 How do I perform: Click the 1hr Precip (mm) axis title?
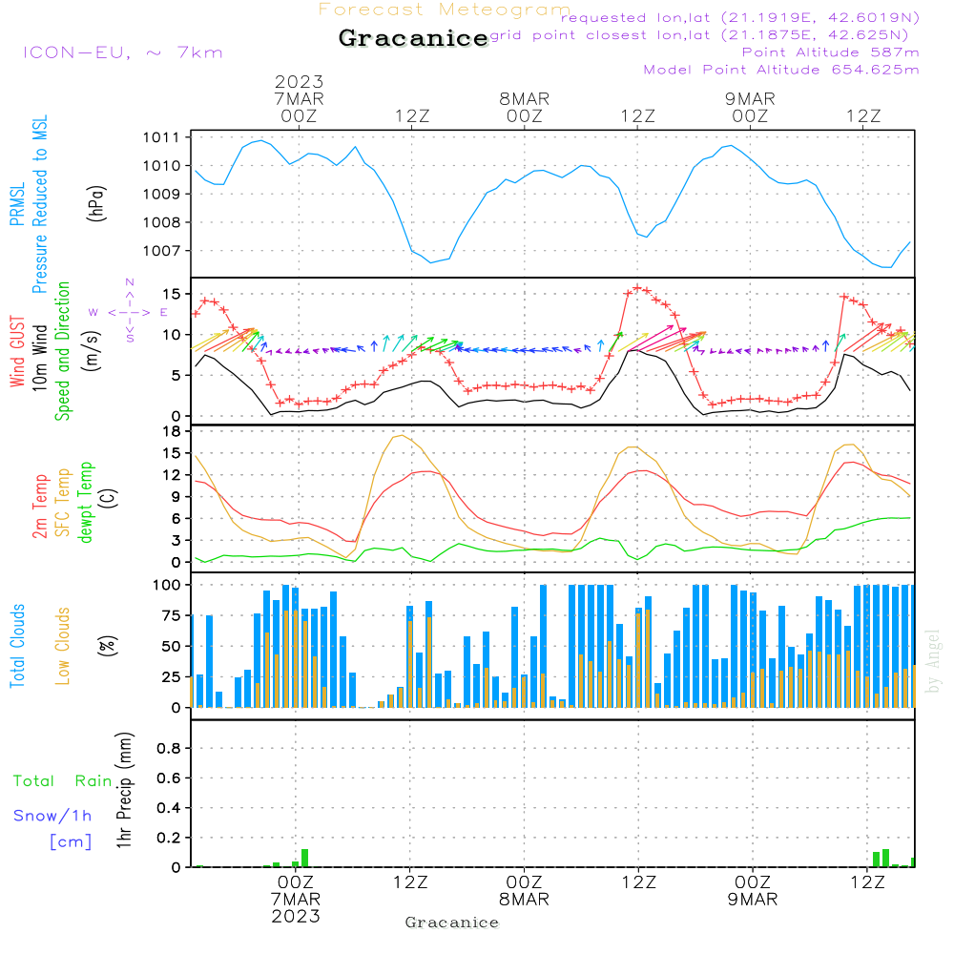124,790
